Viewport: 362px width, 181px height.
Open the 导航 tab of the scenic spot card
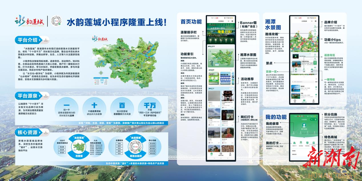coord(312,70)
